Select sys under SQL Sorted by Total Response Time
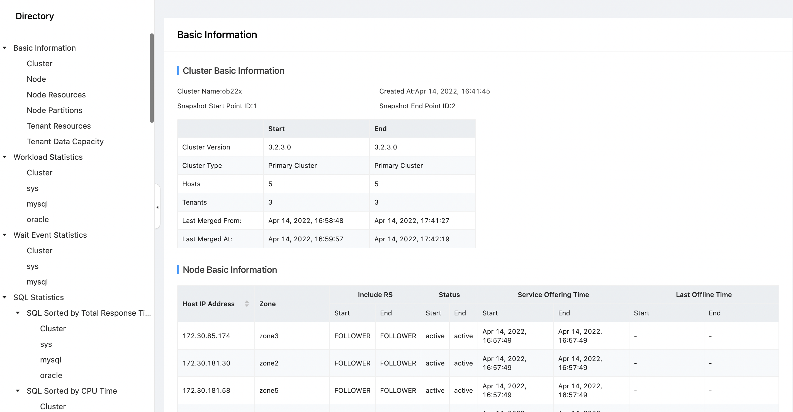The width and height of the screenshot is (793, 412). point(46,344)
